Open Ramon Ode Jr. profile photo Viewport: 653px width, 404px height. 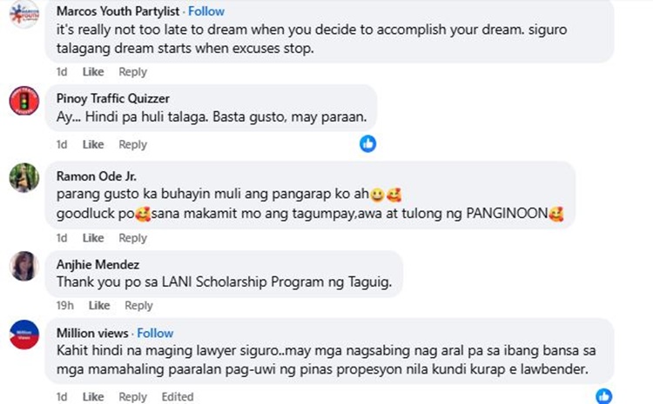[x=24, y=177]
